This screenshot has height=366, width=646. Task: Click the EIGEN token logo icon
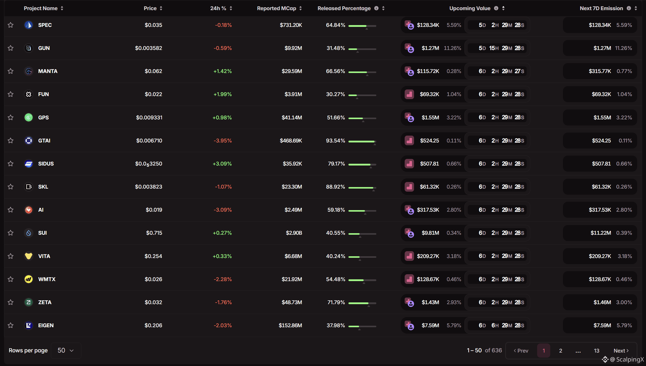[29, 325]
